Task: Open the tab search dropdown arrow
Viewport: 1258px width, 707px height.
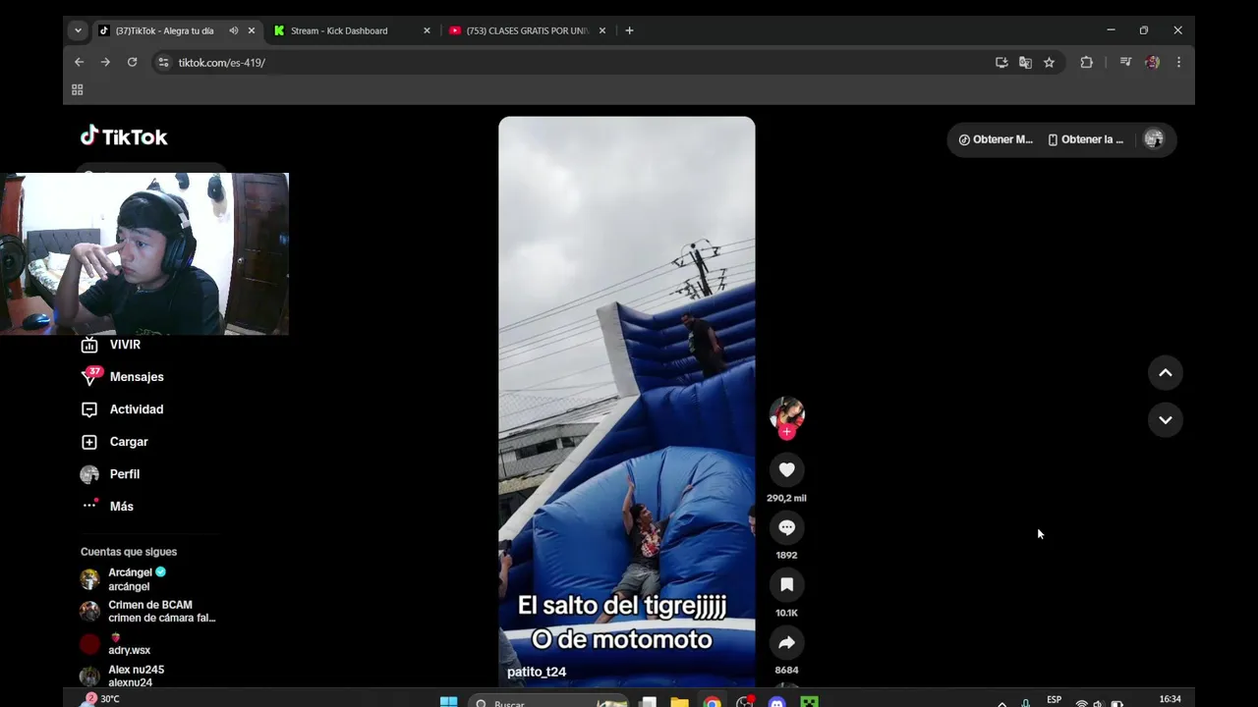Action: coord(78,30)
